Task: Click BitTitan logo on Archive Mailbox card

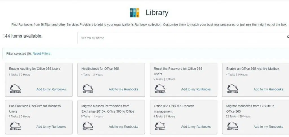Action: click(233, 89)
